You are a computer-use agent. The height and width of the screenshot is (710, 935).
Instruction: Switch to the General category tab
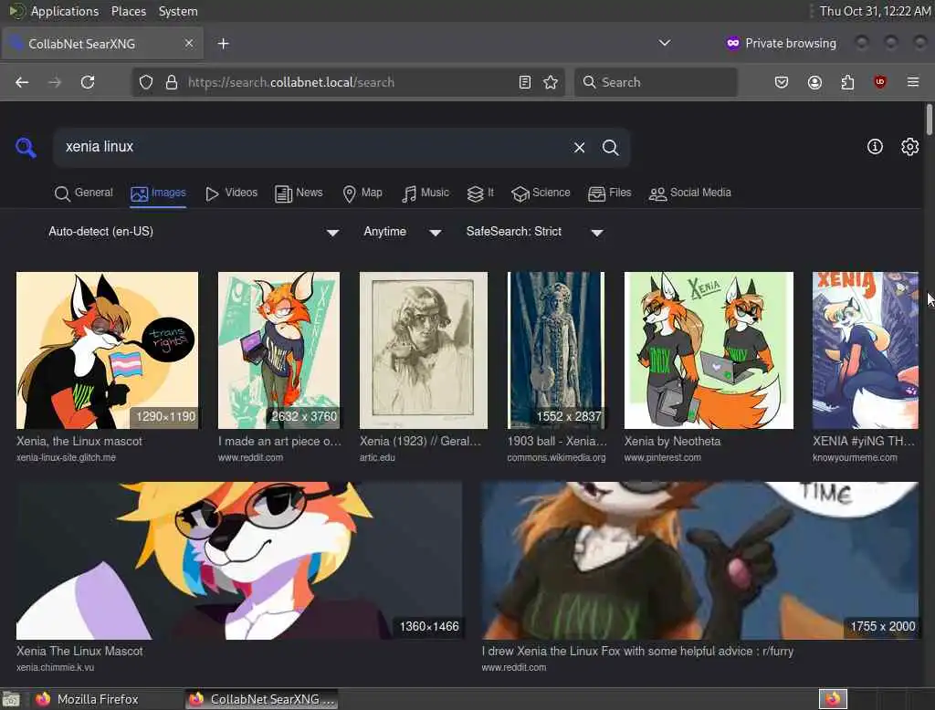(x=83, y=193)
